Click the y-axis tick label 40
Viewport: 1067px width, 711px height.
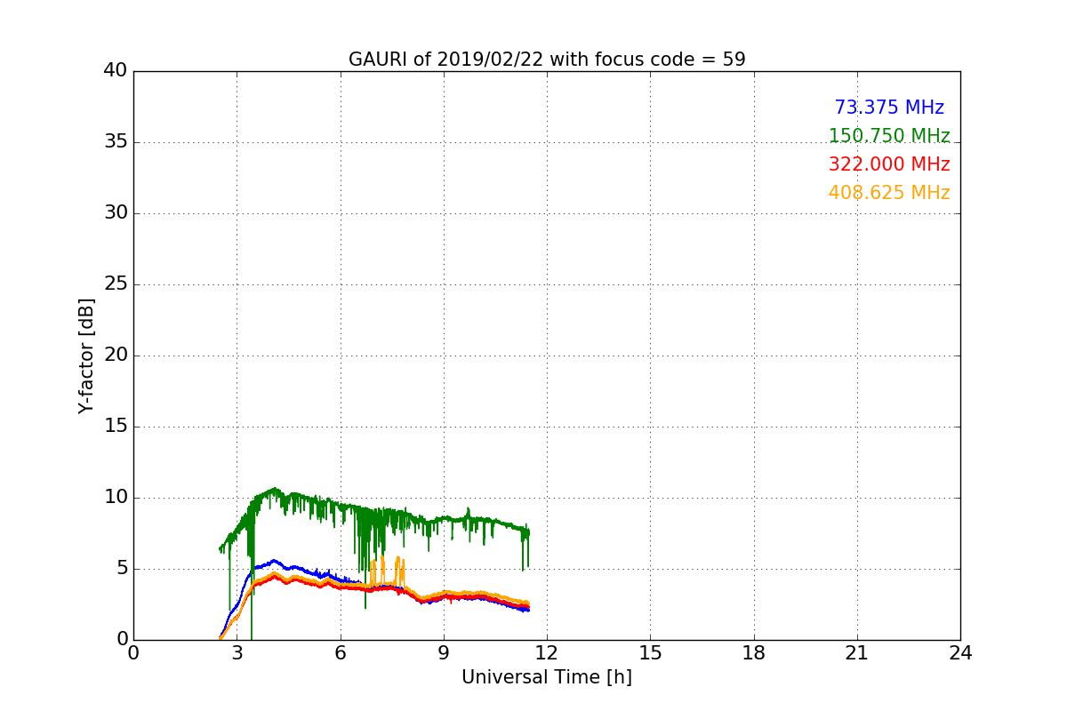click(x=116, y=71)
